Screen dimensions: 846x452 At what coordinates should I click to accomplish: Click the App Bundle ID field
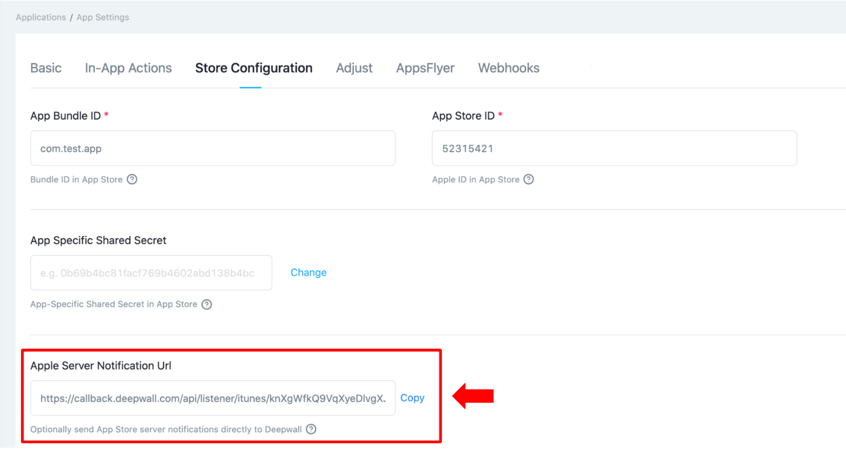[213, 148]
